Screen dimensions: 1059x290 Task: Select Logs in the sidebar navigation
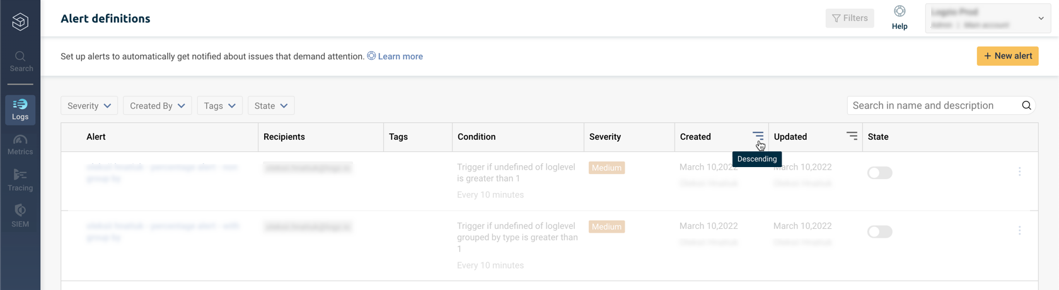tap(20, 110)
